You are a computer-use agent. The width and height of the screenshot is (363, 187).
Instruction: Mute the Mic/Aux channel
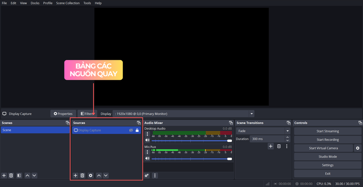147,159
